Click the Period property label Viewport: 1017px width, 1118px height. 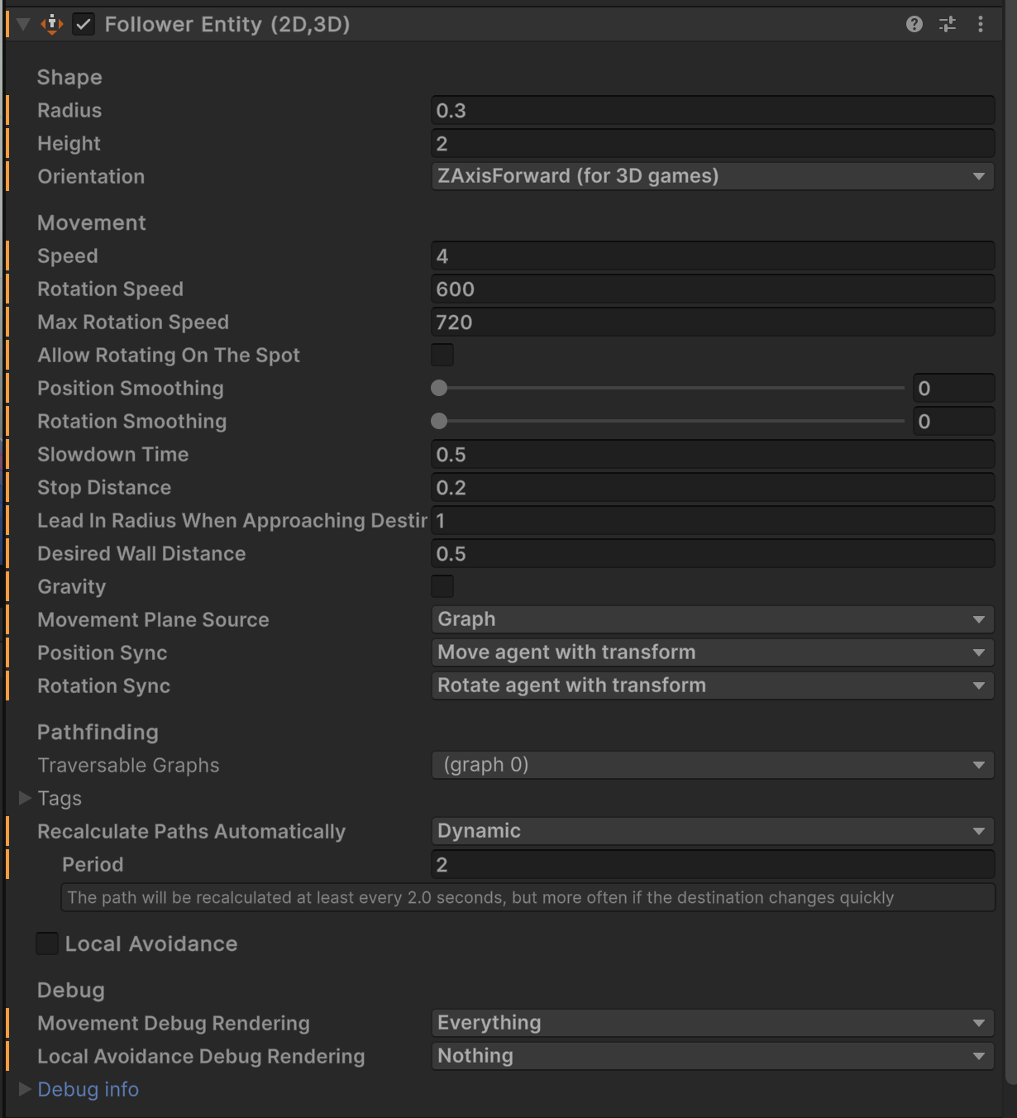pyautogui.click(x=93, y=864)
